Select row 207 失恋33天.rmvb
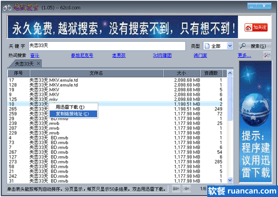 117,128
